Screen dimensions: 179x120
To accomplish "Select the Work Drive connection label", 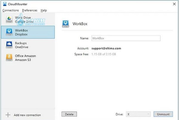I will 23,18.
